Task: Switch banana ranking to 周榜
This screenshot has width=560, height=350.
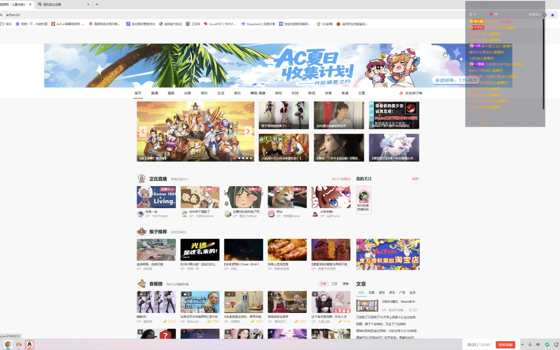Action: click(346, 284)
